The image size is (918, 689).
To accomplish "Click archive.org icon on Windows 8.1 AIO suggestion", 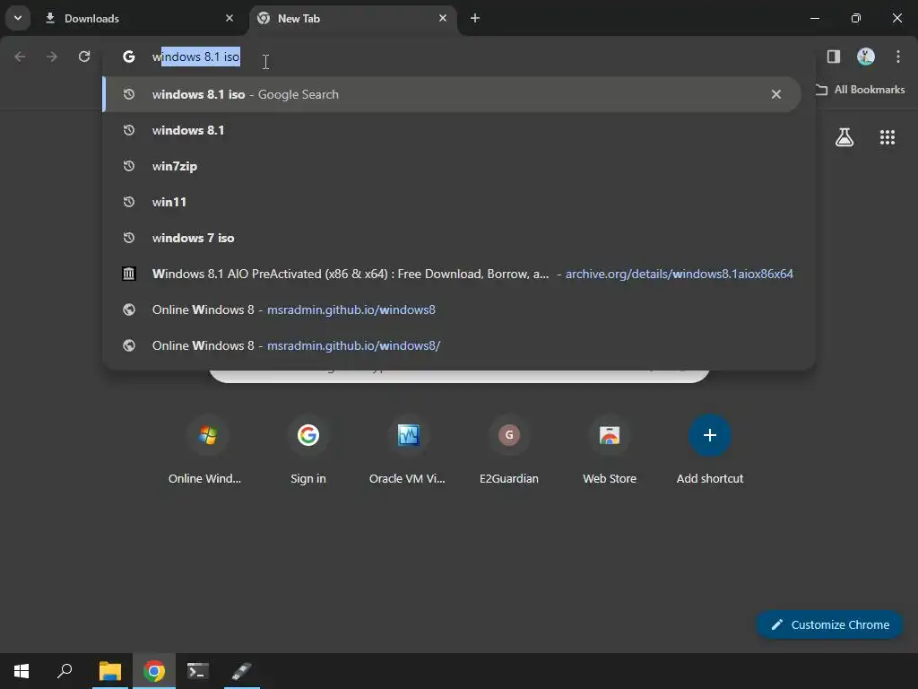I will tap(129, 274).
